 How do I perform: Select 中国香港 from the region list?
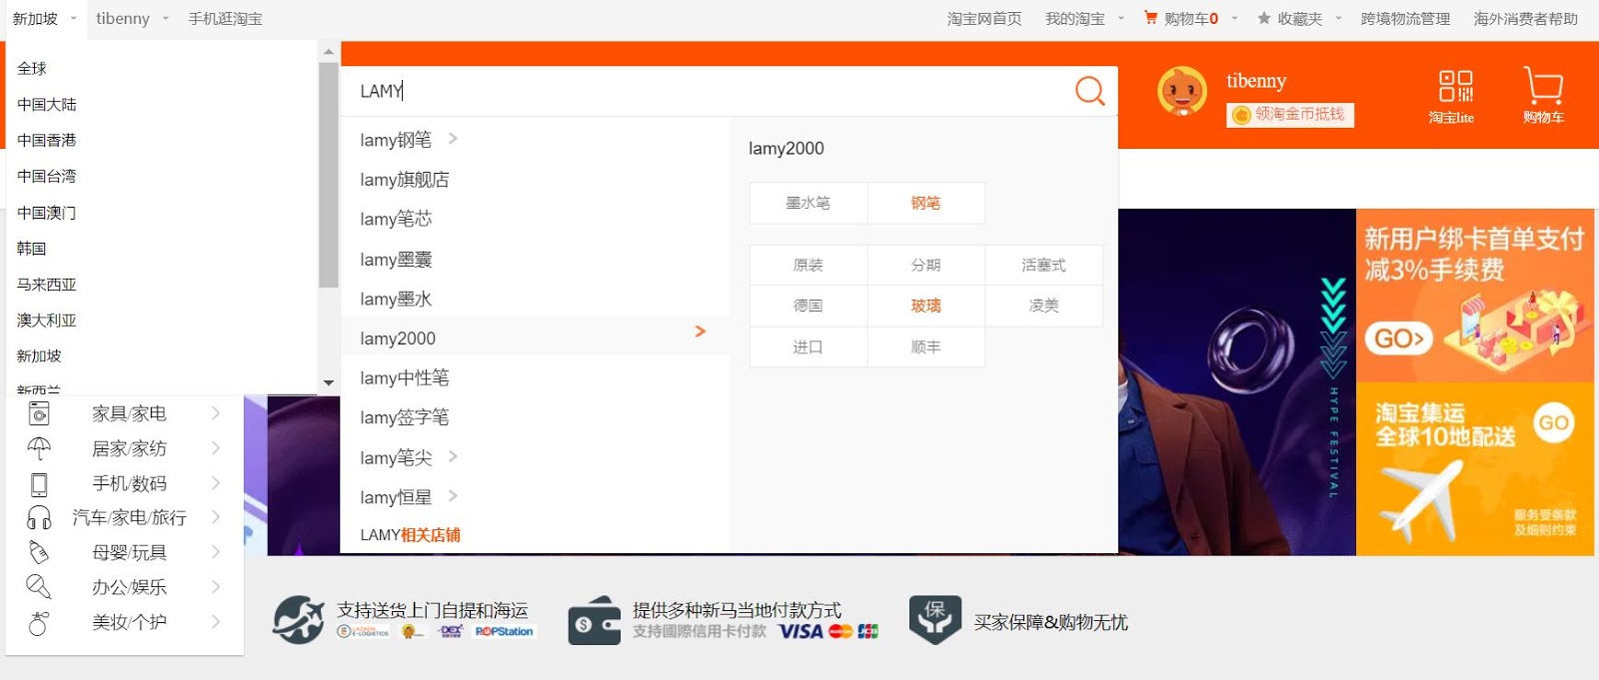(47, 141)
